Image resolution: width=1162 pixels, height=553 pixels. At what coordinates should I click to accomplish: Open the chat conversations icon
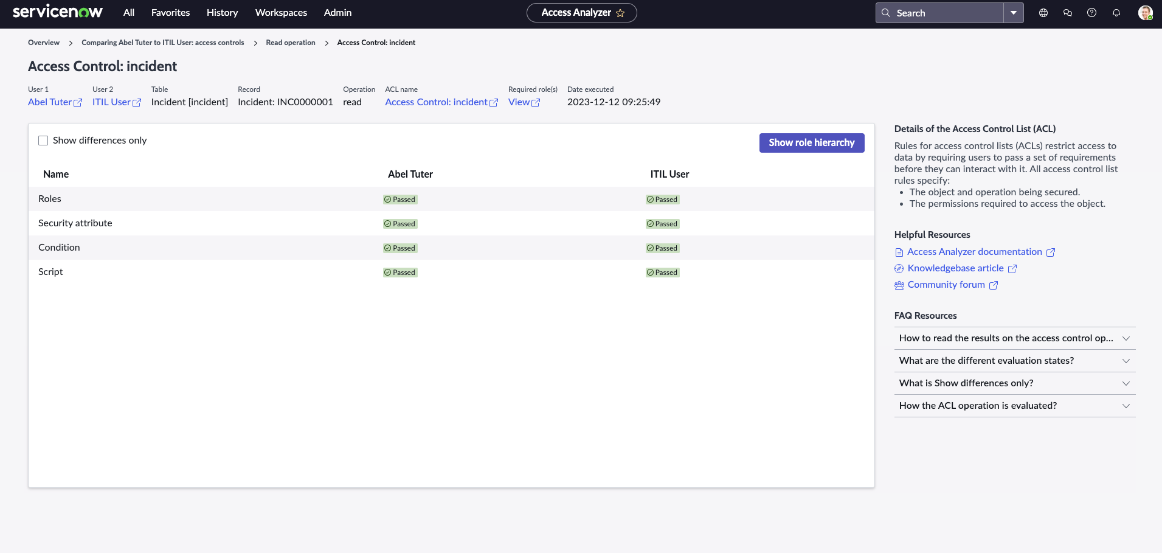(1068, 13)
